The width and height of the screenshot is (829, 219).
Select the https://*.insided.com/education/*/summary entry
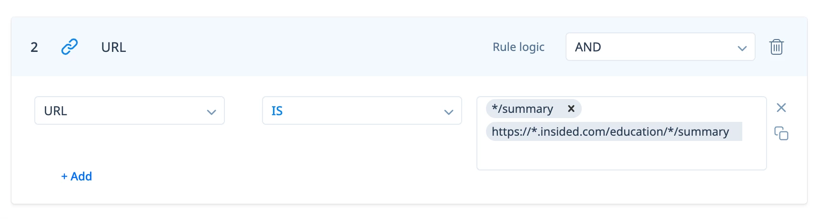tap(614, 132)
